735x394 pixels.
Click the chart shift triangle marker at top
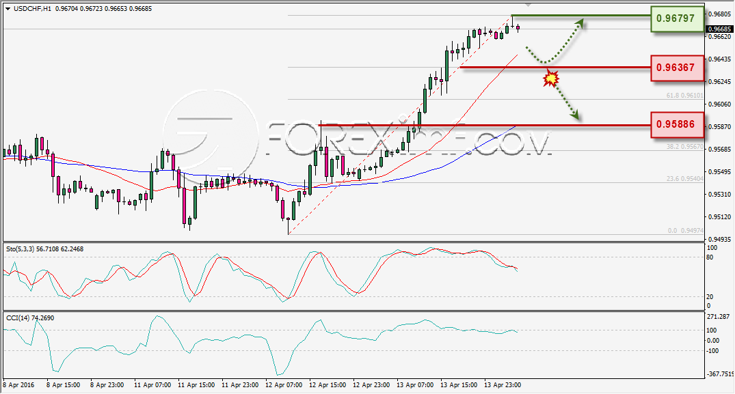point(529,5)
